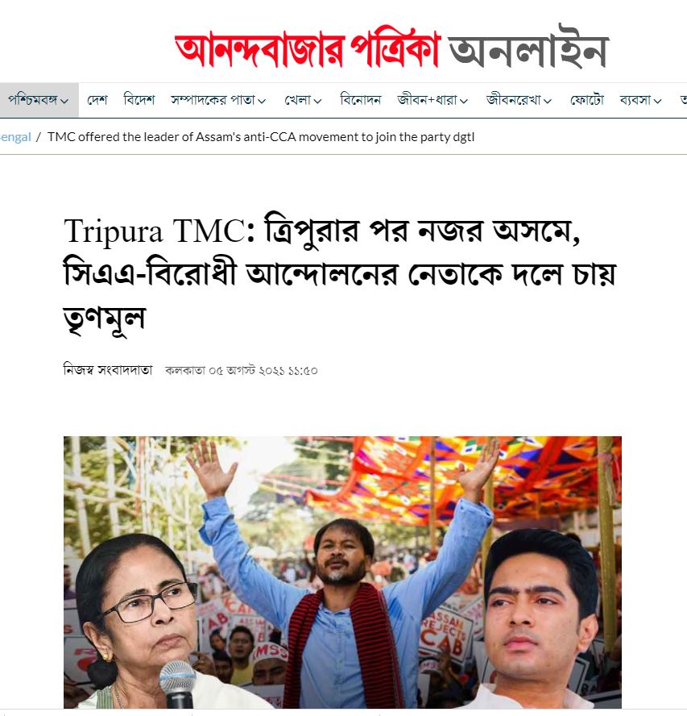Click the TMC anti-CCA breadcrumb text
The height and width of the screenshot is (716, 687).
[261, 137]
